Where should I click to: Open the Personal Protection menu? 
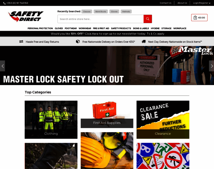click(x=40, y=28)
